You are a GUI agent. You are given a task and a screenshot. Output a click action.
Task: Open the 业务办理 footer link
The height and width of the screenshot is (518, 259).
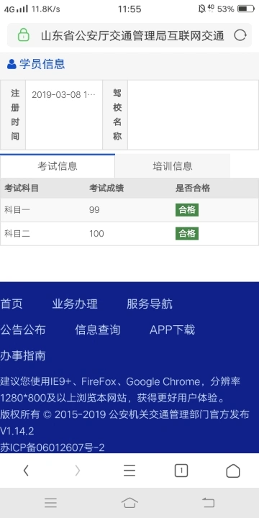pyautogui.click(x=75, y=304)
